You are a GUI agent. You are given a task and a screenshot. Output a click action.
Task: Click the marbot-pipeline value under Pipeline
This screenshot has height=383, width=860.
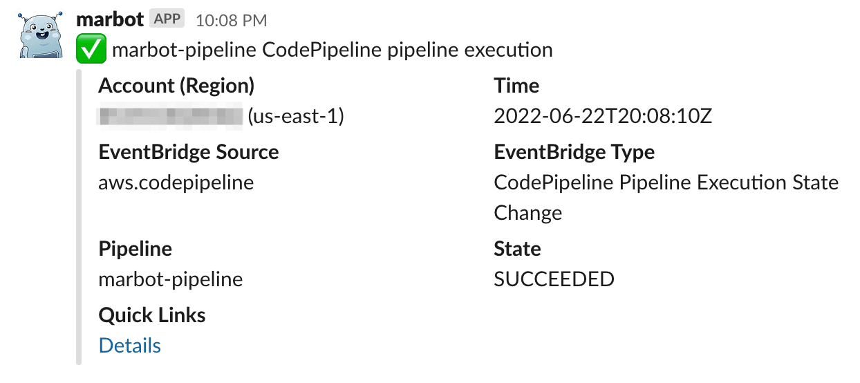click(x=171, y=279)
